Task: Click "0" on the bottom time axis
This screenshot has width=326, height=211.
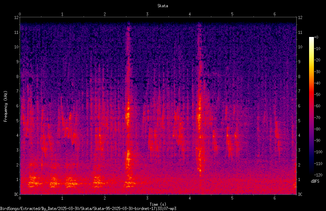Action: 20,198
